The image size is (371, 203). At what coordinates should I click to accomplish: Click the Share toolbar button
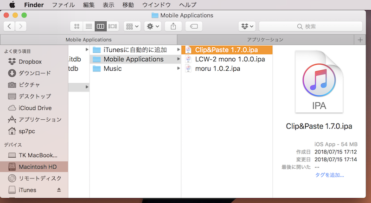[x=173, y=26]
